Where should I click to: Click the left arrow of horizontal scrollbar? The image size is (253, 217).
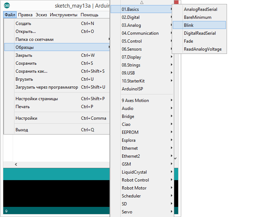[x=16, y=164]
